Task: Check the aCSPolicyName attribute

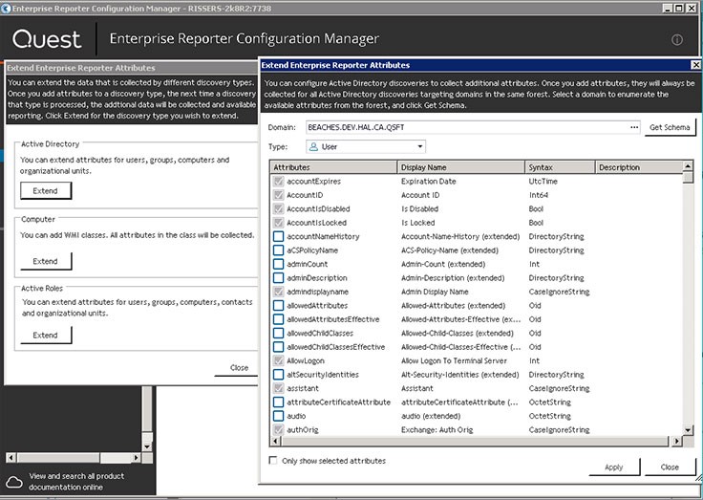Action: [x=278, y=250]
